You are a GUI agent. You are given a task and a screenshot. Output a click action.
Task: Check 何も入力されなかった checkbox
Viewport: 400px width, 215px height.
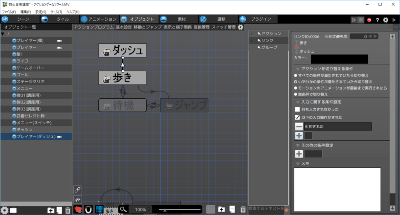click(x=297, y=109)
